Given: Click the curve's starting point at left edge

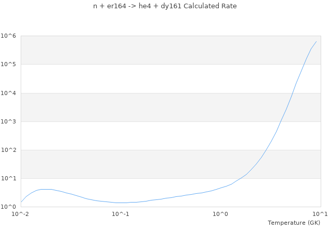Looking at the screenshot, I should 21,202.
